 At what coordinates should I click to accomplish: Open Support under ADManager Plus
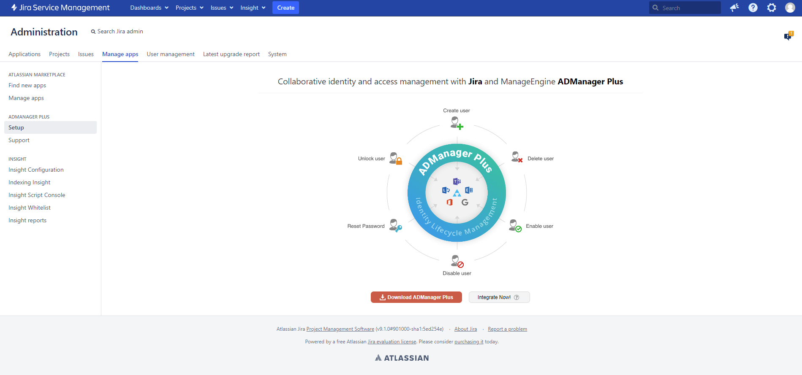(19, 140)
